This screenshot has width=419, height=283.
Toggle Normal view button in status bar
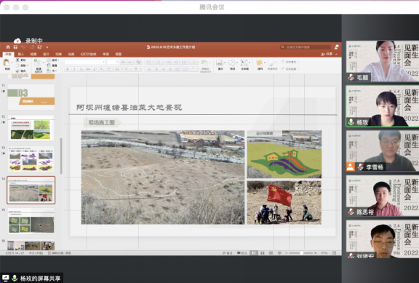(x=254, y=252)
